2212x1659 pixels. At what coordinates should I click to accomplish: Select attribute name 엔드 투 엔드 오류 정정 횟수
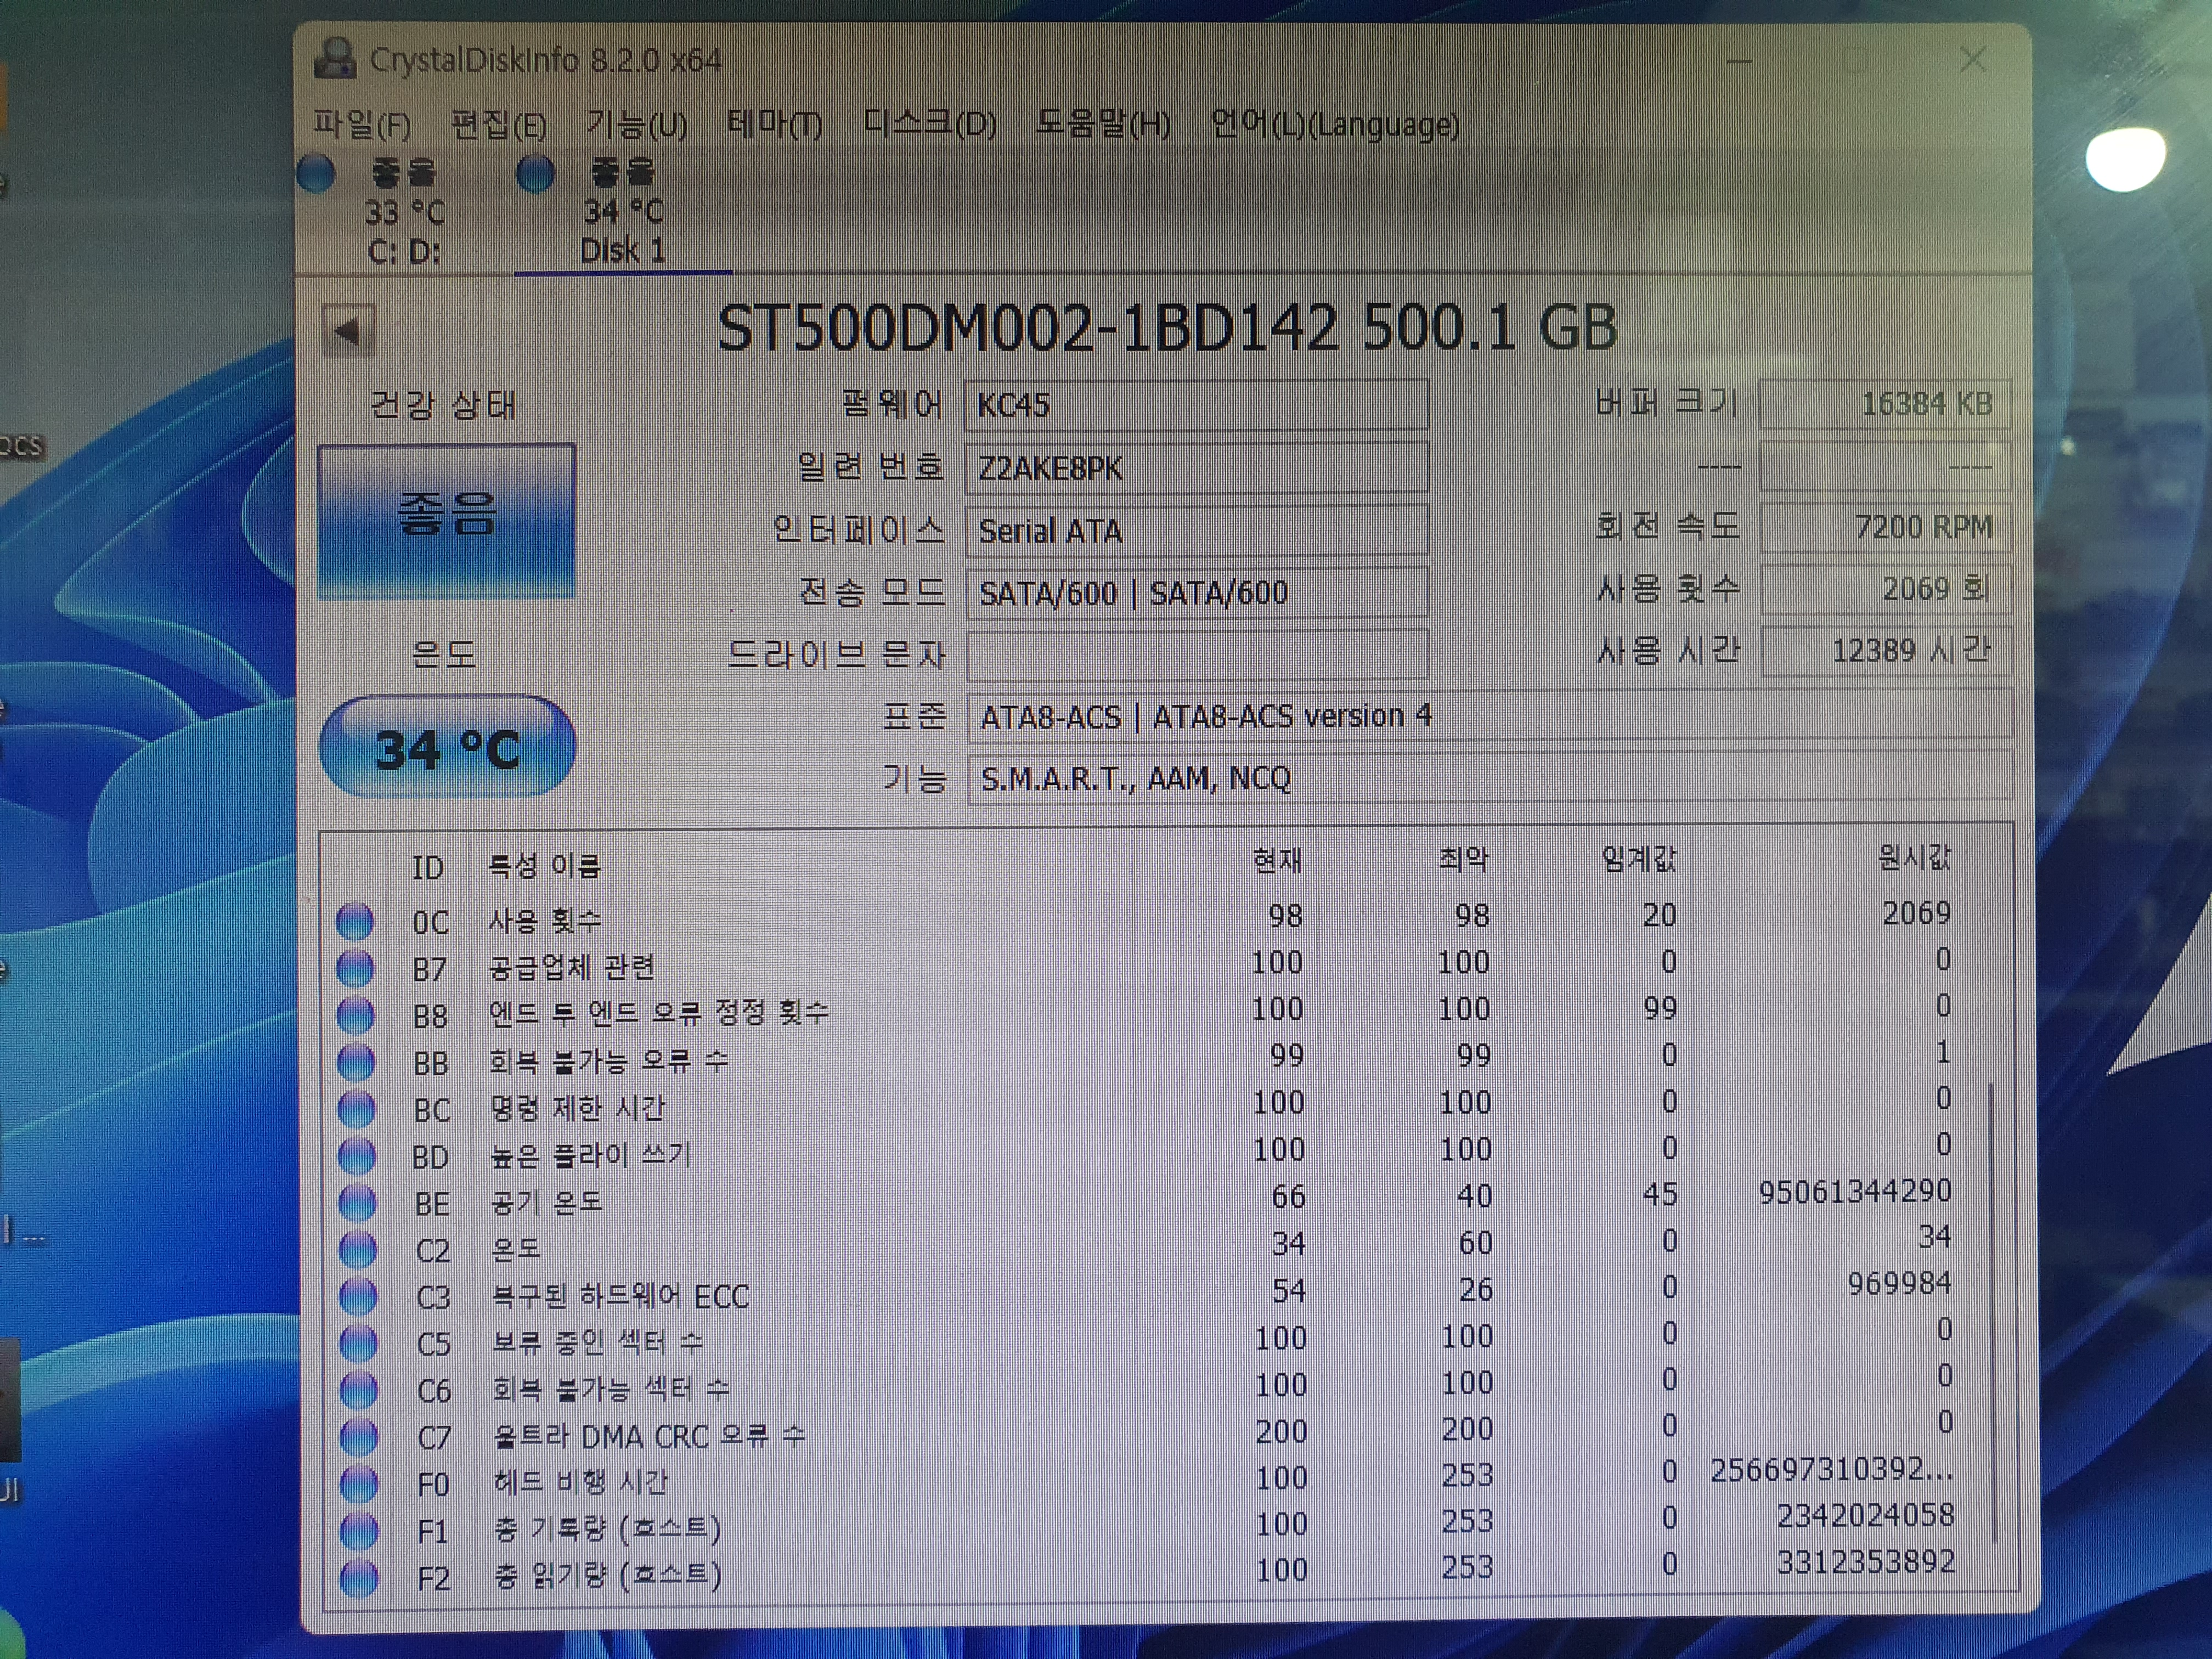(658, 1013)
